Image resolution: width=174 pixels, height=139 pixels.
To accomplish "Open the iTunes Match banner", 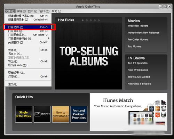I will pos(129,112).
